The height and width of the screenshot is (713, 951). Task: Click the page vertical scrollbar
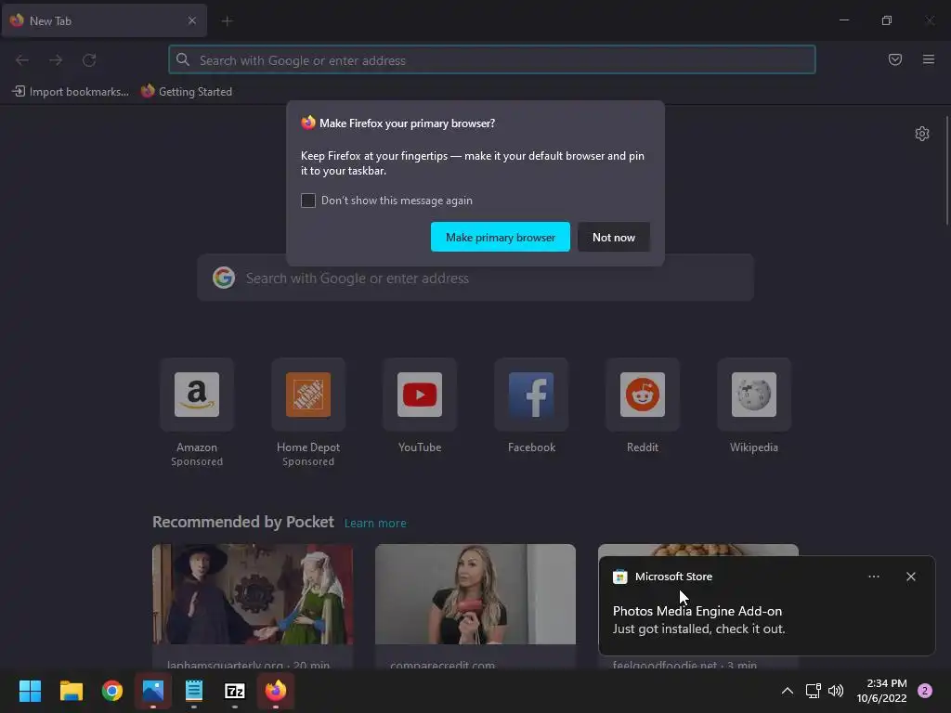[x=946, y=172]
